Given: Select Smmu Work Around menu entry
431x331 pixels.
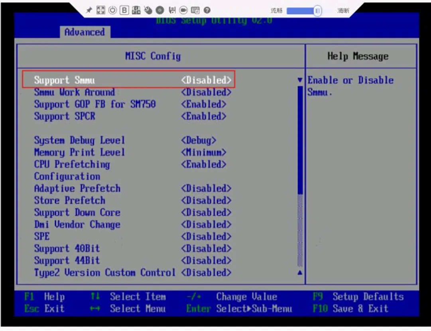Looking at the screenshot, I should click(x=75, y=92).
